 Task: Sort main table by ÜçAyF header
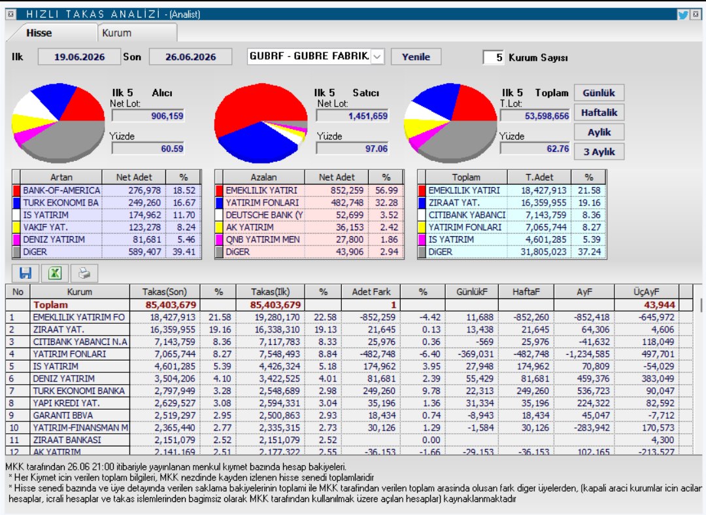(646, 291)
